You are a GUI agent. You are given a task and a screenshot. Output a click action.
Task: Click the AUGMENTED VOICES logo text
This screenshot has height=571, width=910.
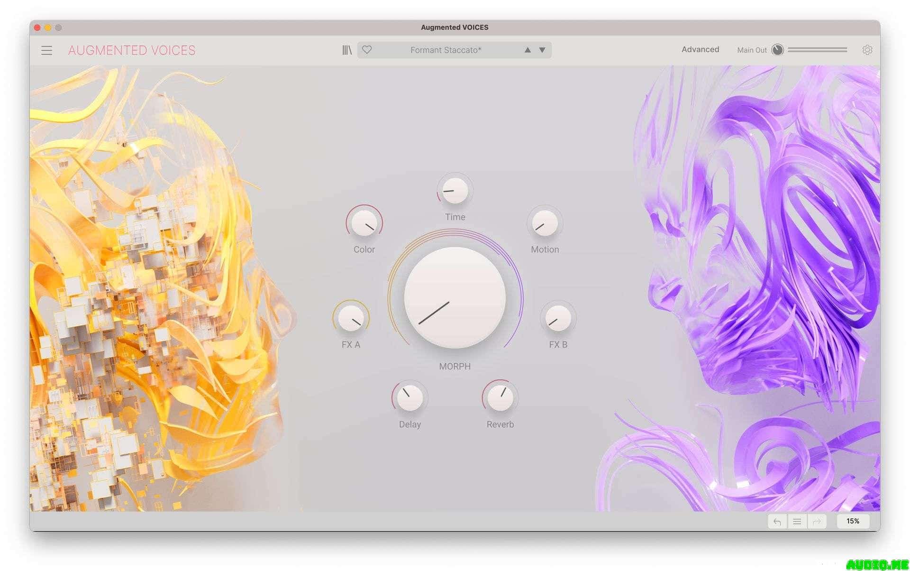tap(132, 50)
